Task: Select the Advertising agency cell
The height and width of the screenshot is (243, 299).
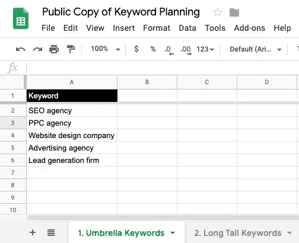Action: point(72,148)
